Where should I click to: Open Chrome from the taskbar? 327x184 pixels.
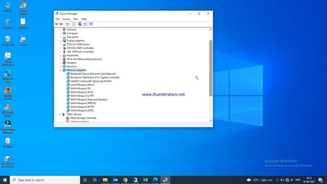125,180
